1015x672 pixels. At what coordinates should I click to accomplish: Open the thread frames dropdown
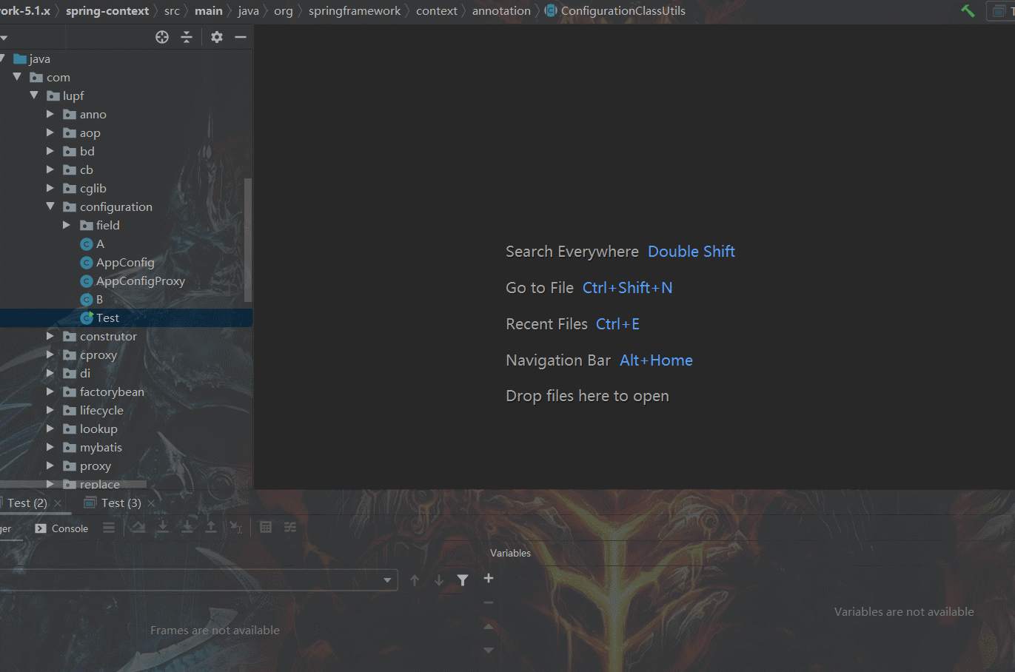click(387, 580)
